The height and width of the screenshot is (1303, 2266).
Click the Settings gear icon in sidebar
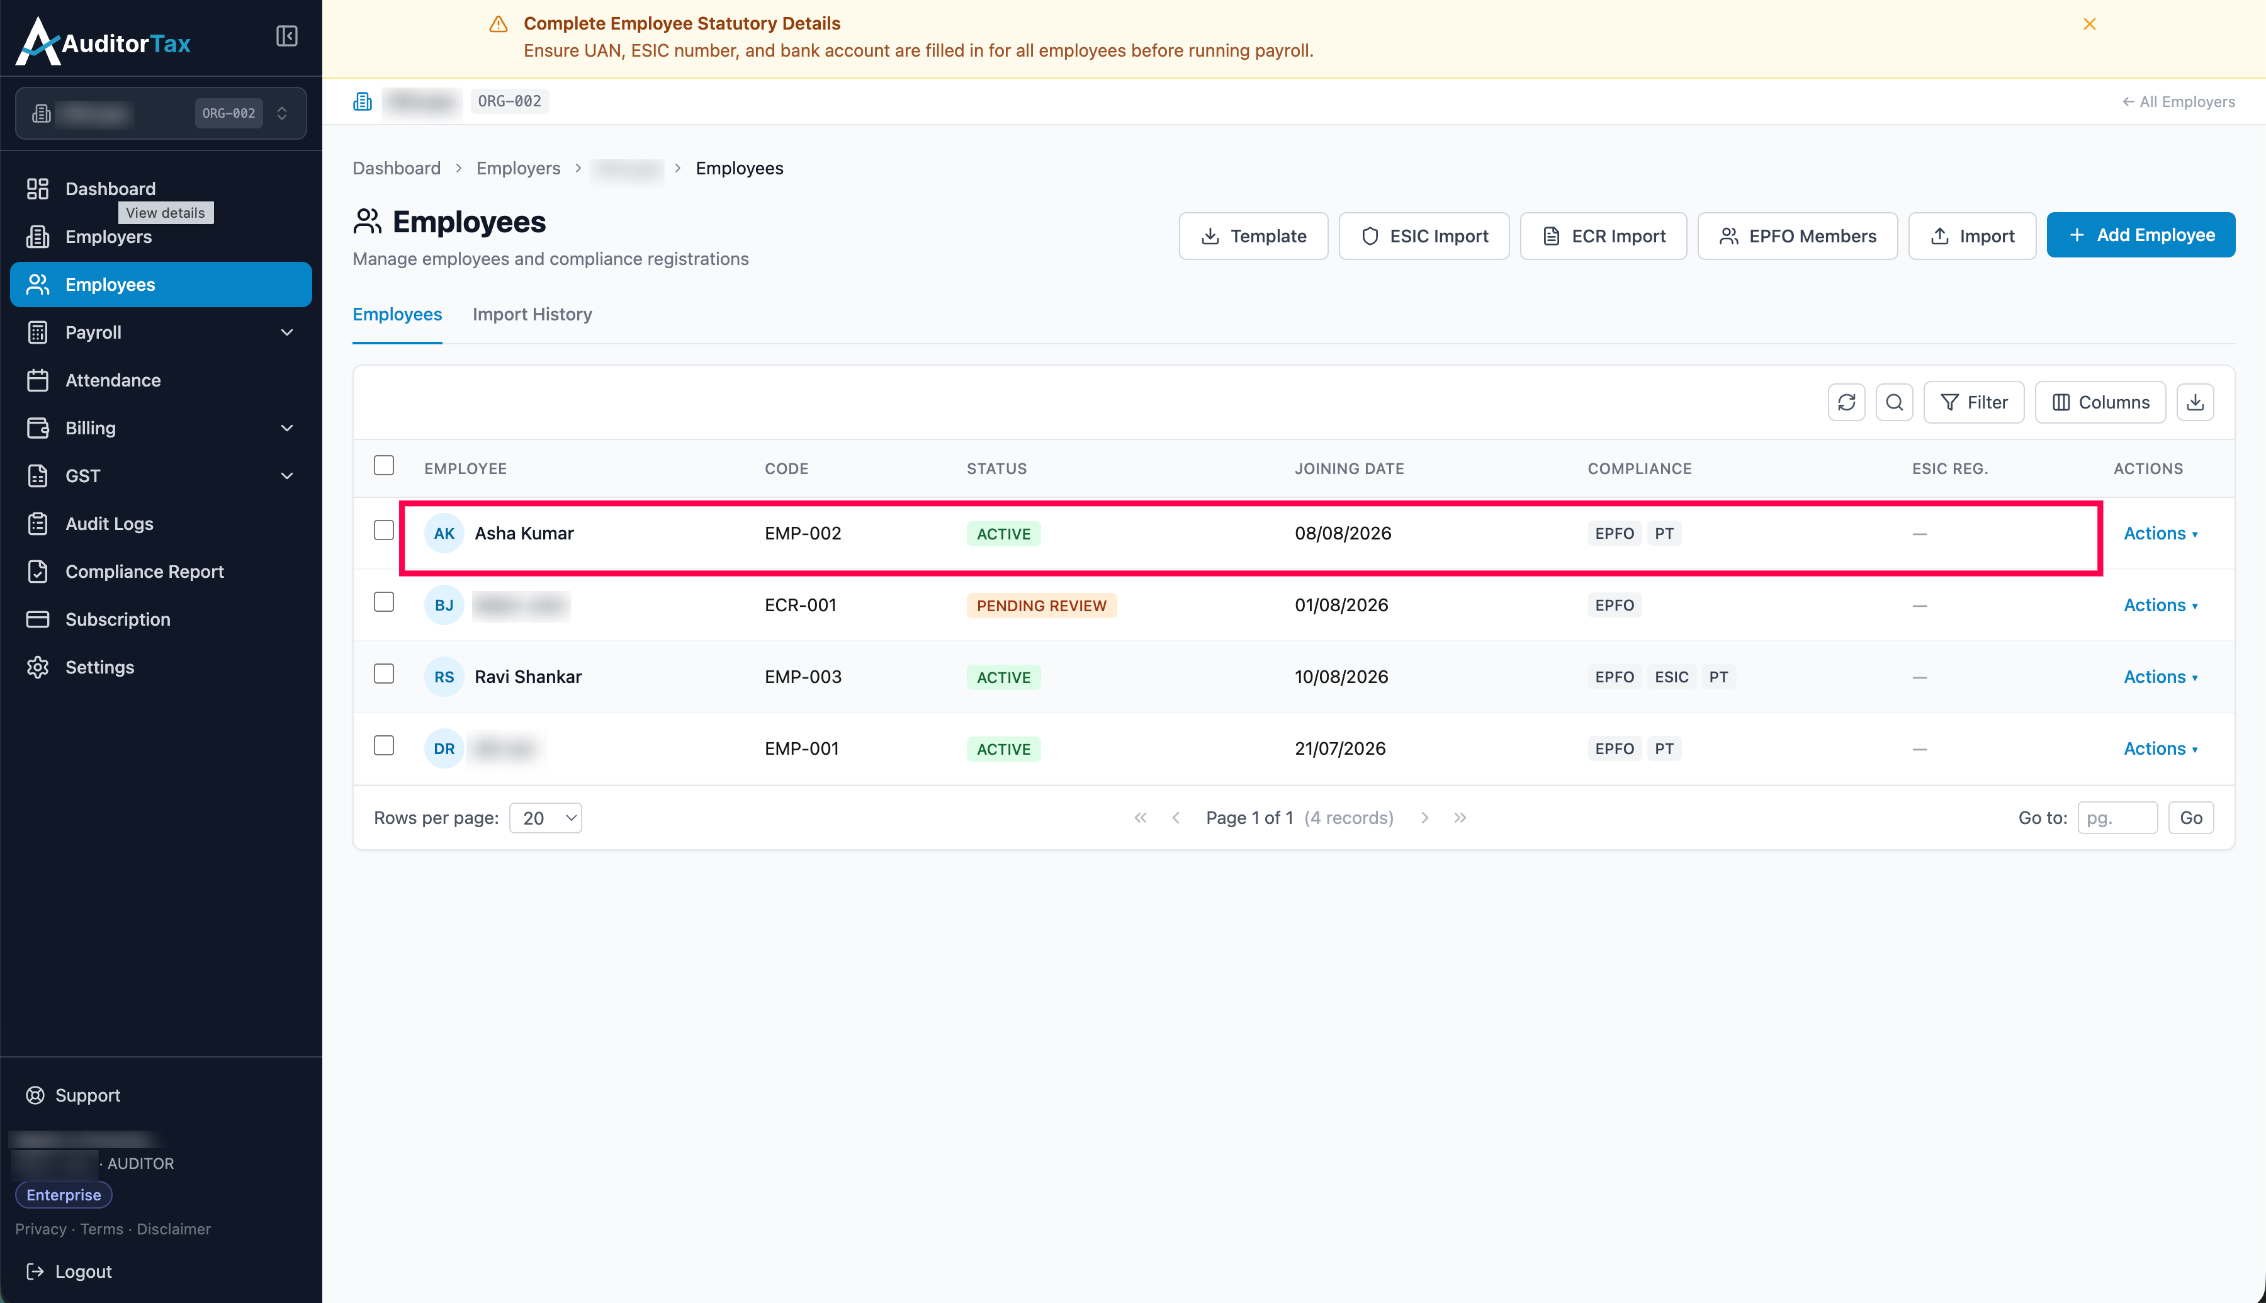38,667
